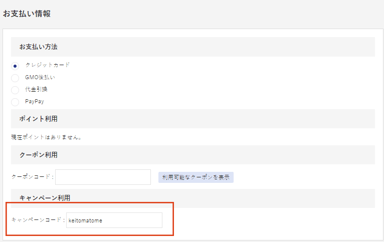Select the 代金引換 radio option
This screenshot has height=242, width=384.
click(15, 90)
